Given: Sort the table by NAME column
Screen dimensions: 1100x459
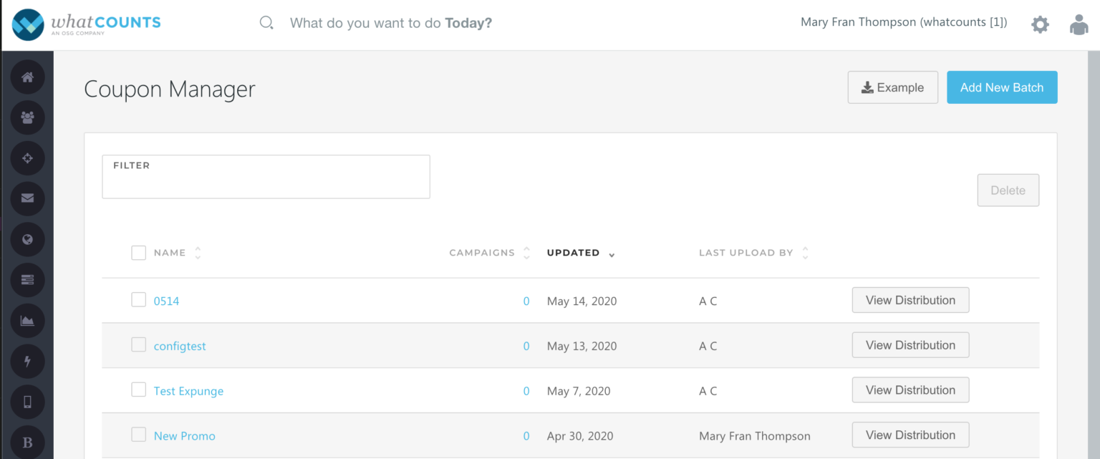Looking at the screenshot, I should tap(198, 253).
